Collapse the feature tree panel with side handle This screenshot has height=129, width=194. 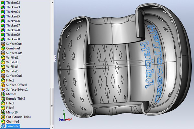pos(55,58)
